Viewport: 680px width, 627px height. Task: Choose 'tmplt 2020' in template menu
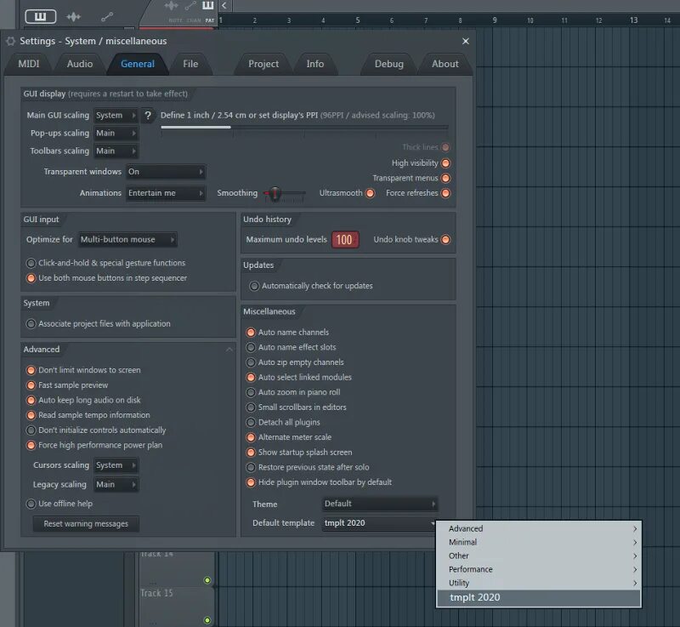(539, 598)
